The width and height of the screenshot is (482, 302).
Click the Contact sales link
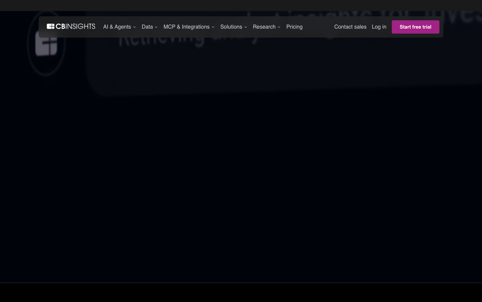point(350,27)
